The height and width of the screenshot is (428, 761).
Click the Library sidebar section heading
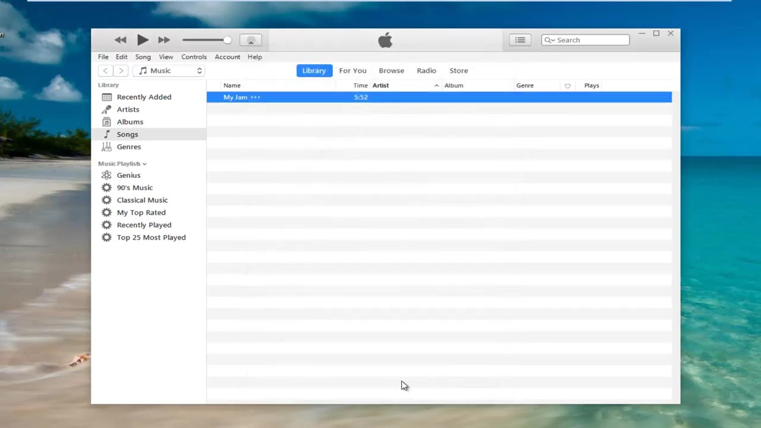click(108, 85)
